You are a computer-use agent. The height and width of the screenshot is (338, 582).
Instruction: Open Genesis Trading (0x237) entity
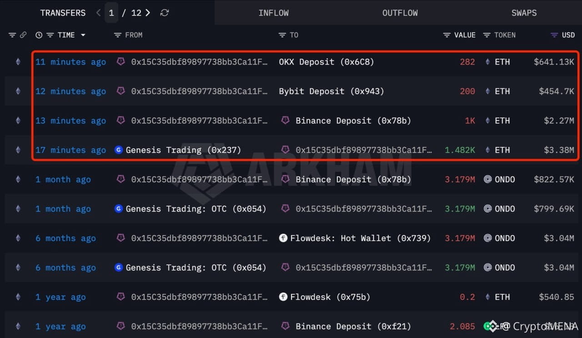(183, 150)
